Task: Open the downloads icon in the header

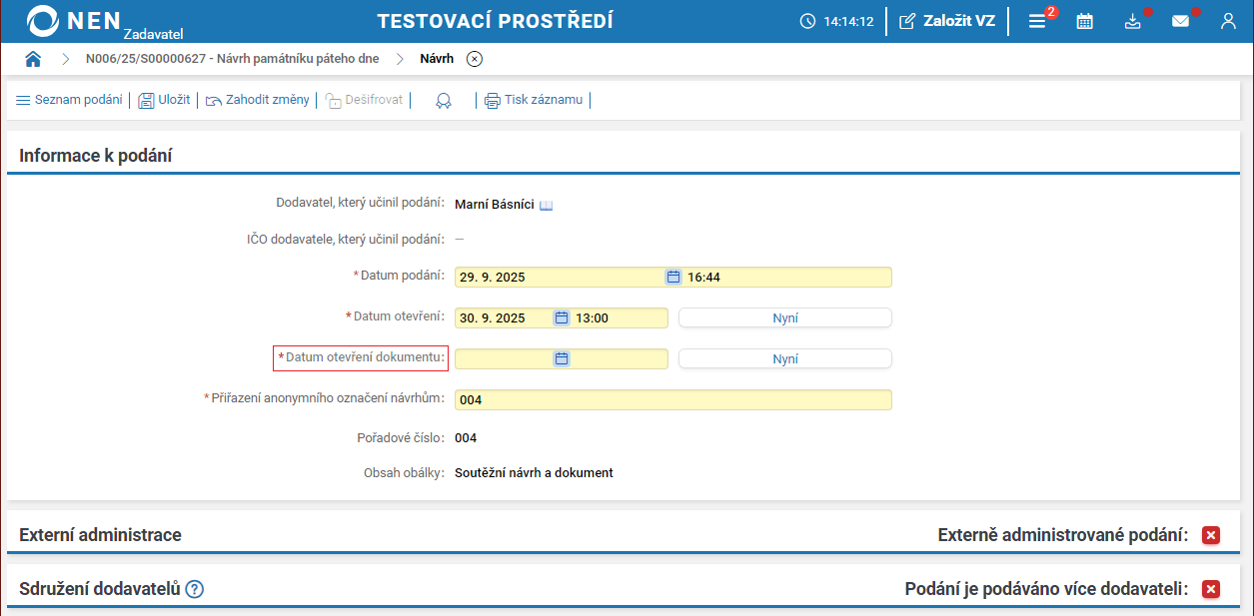Action: pyautogui.click(x=1132, y=21)
